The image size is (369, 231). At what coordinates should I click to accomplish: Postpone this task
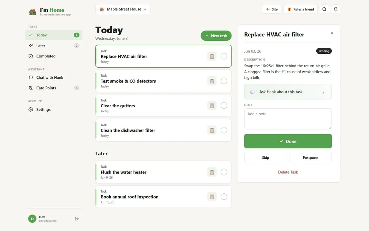(310, 158)
